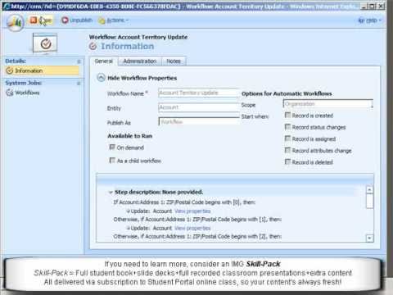This screenshot has width=393, height=295.
Task: Collapse the System Jobs section
Action: 79,84
